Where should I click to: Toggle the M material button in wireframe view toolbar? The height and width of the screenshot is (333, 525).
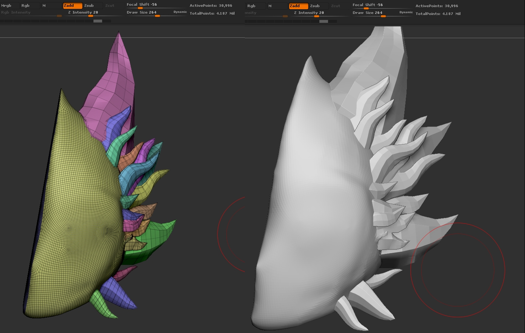point(51,6)
